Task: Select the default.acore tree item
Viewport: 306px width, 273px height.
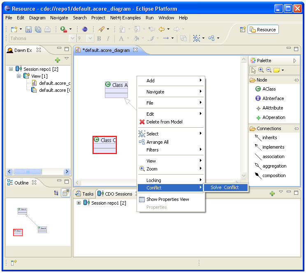Action: (51, 90)
